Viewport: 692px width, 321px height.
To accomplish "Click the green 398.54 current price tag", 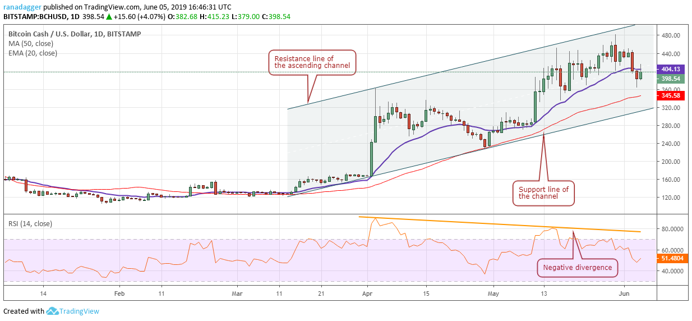I will point(671,79).
